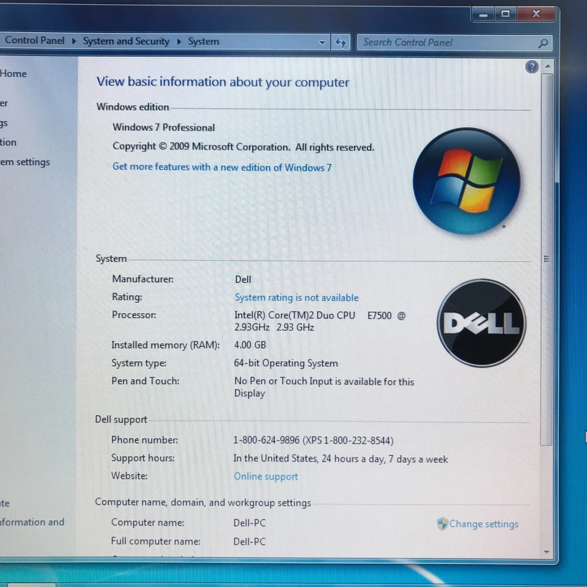Click the Dell logo
Image resolution: width=587 pixels, height=587 pixels.
click(x=481, y=322)
